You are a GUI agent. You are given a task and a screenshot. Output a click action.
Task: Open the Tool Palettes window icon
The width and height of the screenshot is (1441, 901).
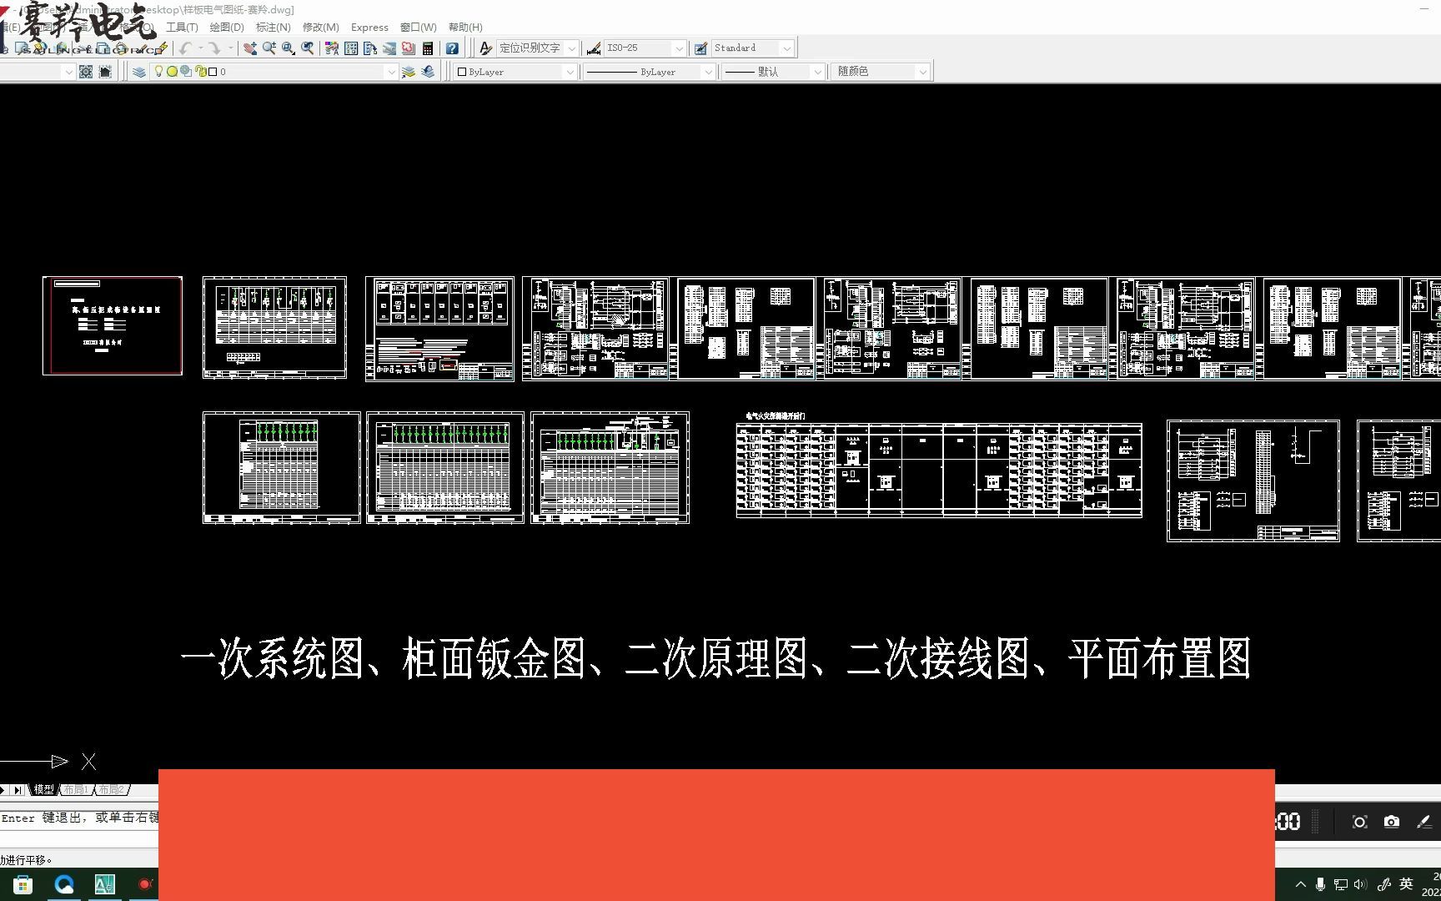[x=370, y=48]
